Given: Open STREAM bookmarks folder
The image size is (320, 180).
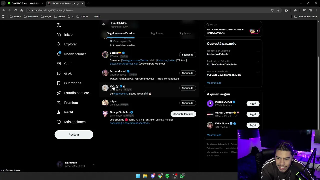Looking at the screenshot, I should tap(82, 17).
